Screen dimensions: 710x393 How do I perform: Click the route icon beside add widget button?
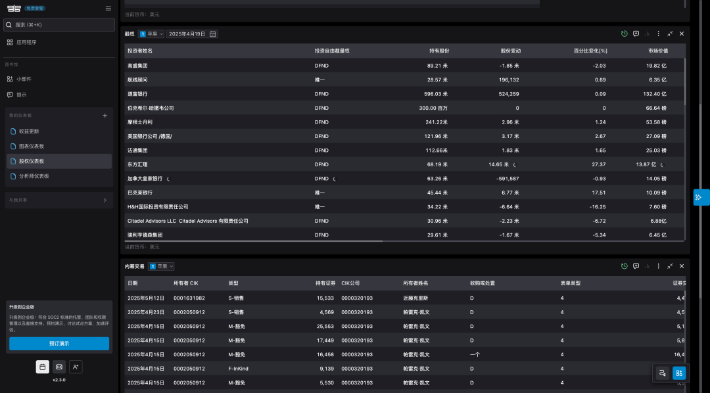(x=663, y=373)
